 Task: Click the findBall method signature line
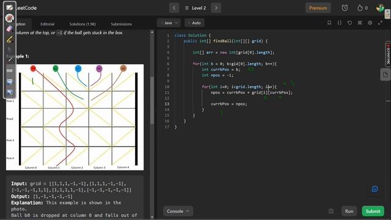(225, 41)
